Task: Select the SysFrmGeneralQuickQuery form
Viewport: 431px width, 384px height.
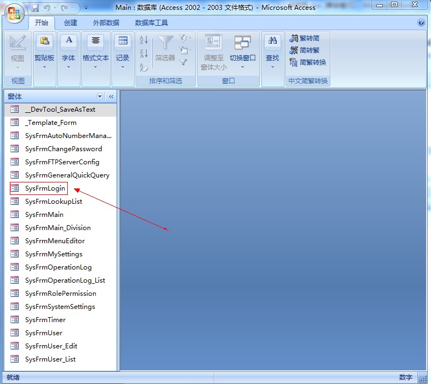Action: [x=61, y=175]
